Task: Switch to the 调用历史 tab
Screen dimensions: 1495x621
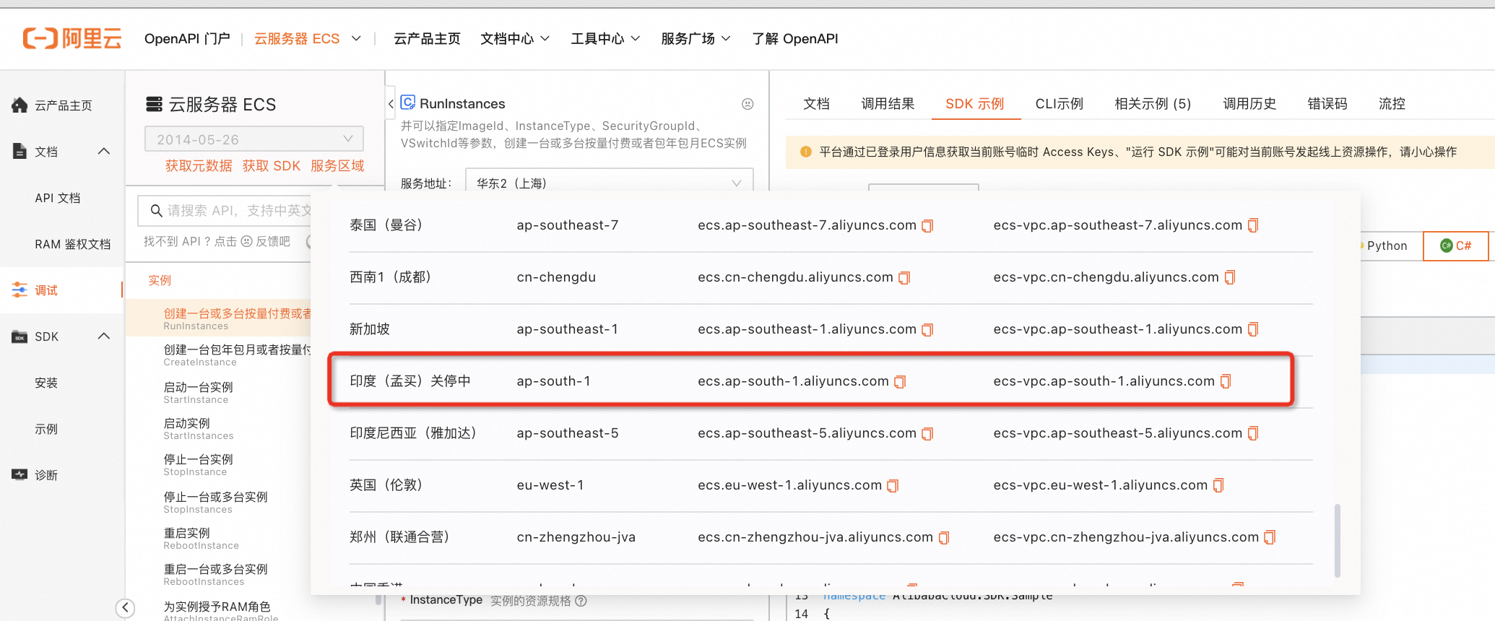Action: click(1249, 104)
